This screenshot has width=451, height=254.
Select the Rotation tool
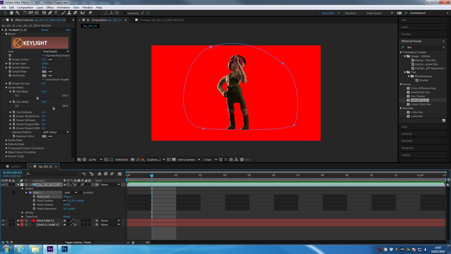[25, 13]
